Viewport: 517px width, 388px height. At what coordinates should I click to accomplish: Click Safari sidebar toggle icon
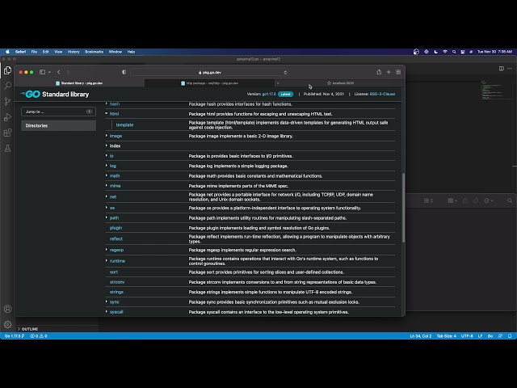click(x=42, y=72)
